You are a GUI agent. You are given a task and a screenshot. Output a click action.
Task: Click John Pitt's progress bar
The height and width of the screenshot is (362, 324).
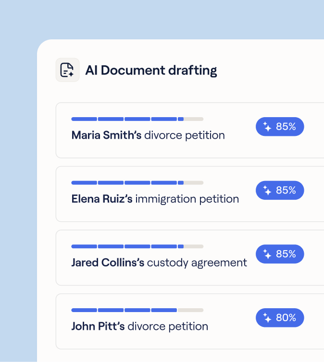(137, 310)
